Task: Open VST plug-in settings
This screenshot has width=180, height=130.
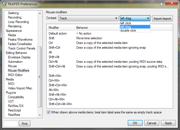Action: pyautogui.click(x=11, y=102)
